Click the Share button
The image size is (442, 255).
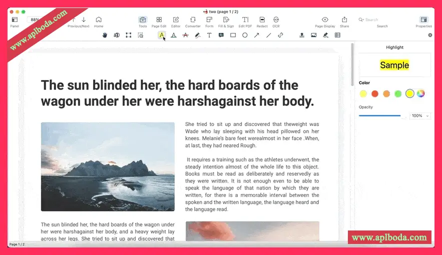coord(344,21)
